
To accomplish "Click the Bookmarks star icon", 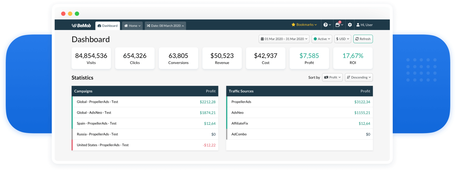I will pyautogui.click(x=293, y=25).
